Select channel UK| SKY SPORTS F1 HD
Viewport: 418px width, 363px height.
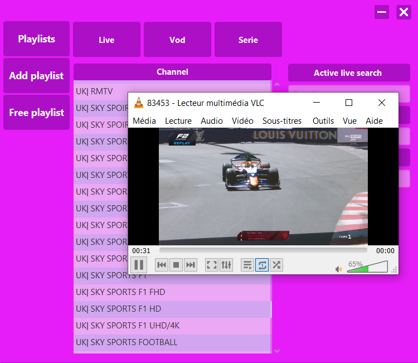[x=172, y=309]
